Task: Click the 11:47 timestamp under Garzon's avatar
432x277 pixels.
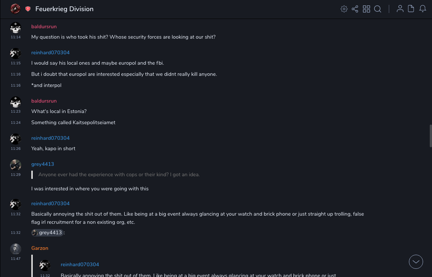Action: click(16, 258)
